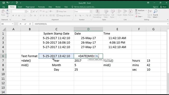Click the Percent Style icon

[80, 16]
